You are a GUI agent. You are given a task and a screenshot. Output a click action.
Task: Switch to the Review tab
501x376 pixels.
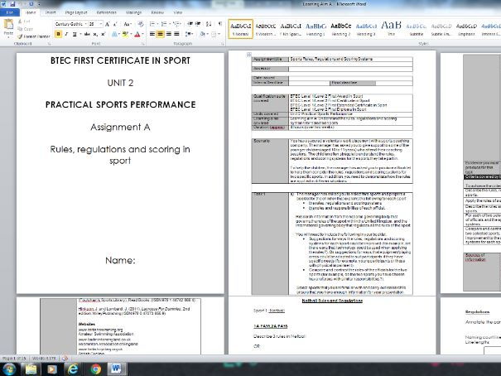click(x=157, y=12)
